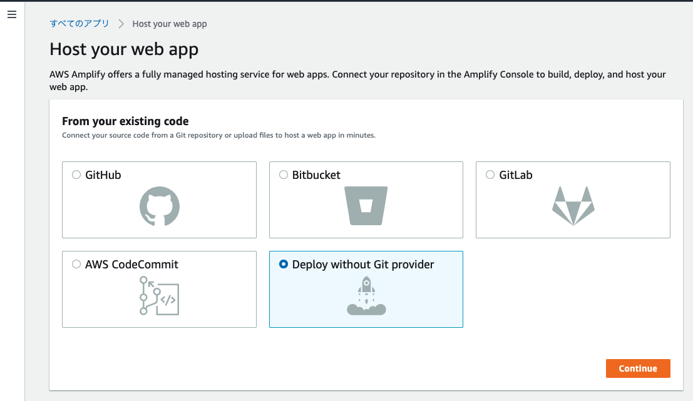Select the Bitbucket provider card

click(366, 199)
